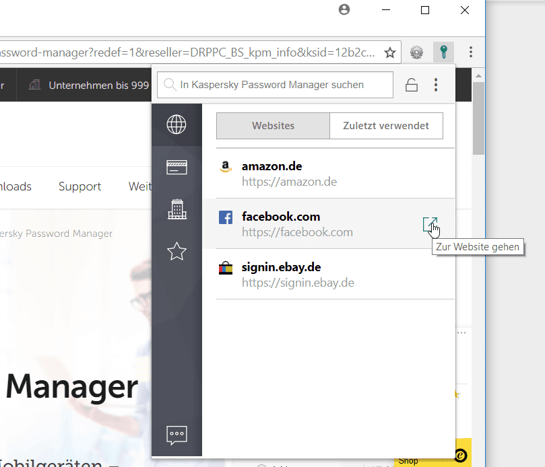
Task: Click the gear extension icon in toolbar
Action: click(x=416, y=52)
